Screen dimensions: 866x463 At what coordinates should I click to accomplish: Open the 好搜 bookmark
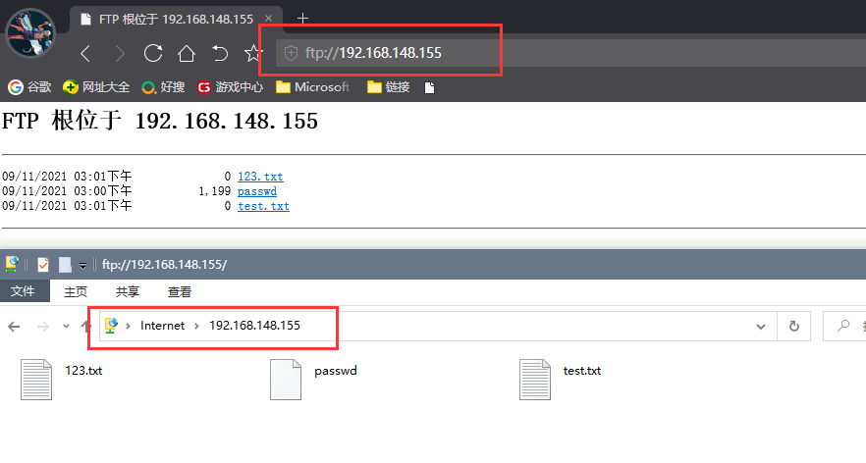pos(163,87)
